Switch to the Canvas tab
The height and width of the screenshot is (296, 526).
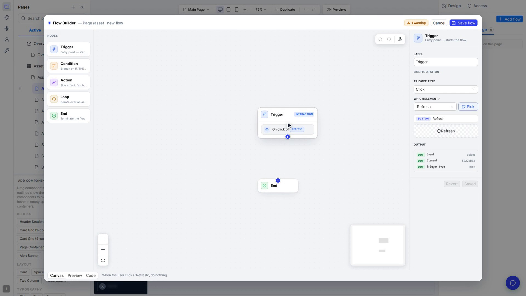pyautogui.click(x=57, y=275)
